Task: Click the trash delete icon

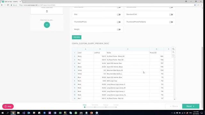Action: coord(47,11)
